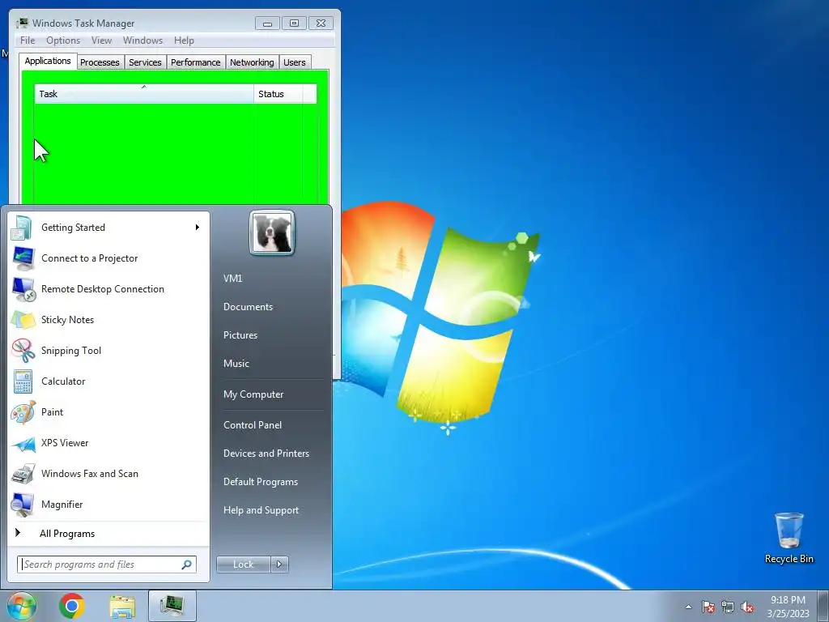Image resolution: width=829 pixels, height=622 pixels.
Task: Click the user account dog picture
Action: coord(272,232)
